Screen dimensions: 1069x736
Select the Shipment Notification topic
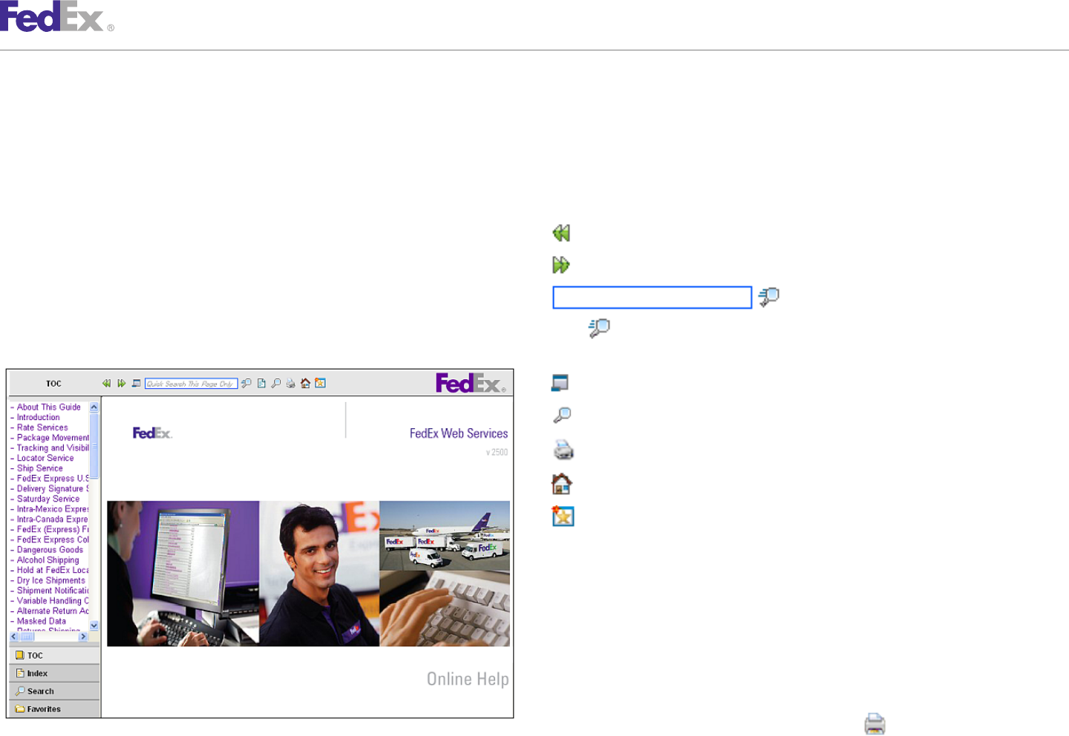point(53,591)
